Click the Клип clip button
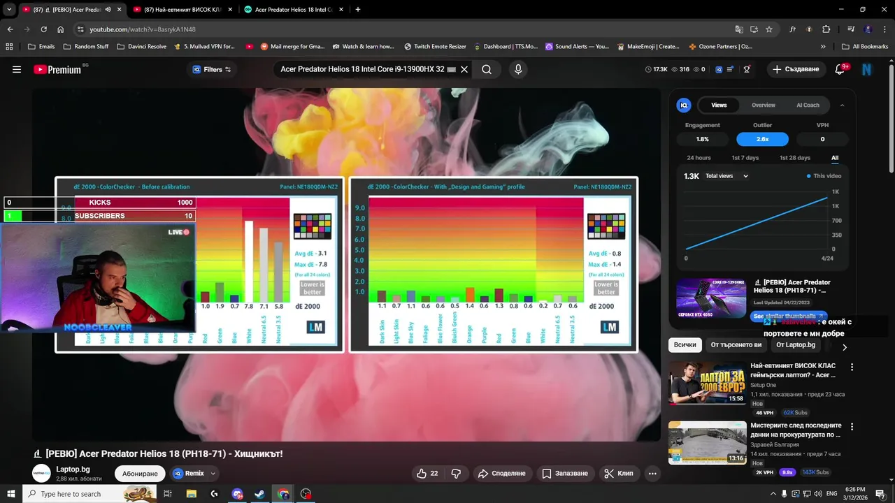Viewport: 895px width, 503px height. tap(619, 473)
